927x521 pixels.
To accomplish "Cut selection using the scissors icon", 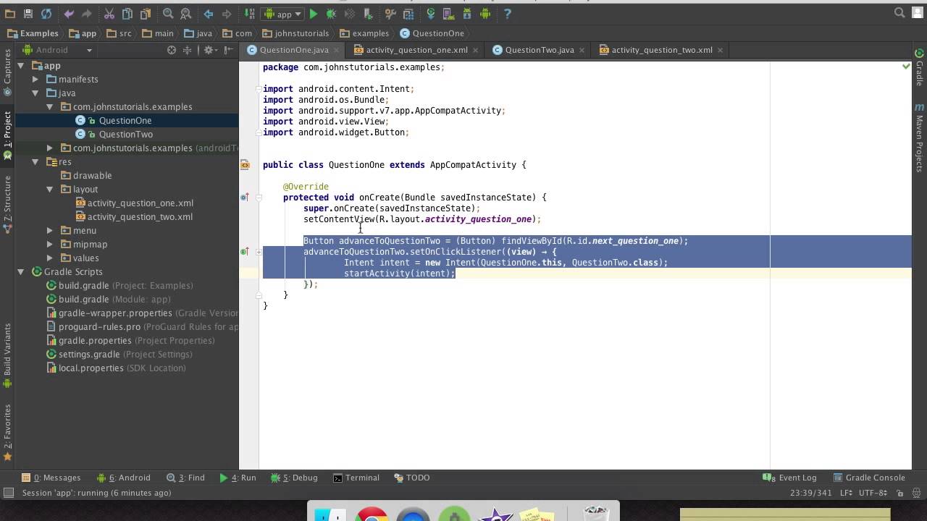I will pos(109,14).
